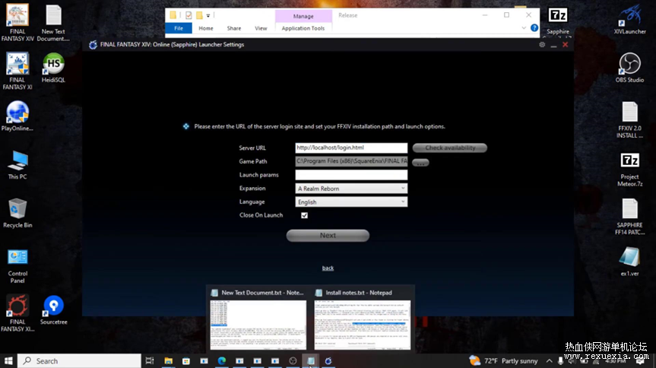Screen dimensions: 656x368
Task: Click the active Notepad taskbar icon
Action: pyautogui.click(x=310, y=360)
